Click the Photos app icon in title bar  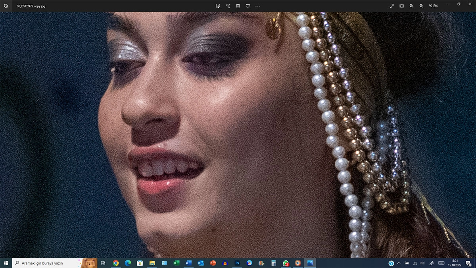(6, 6)
